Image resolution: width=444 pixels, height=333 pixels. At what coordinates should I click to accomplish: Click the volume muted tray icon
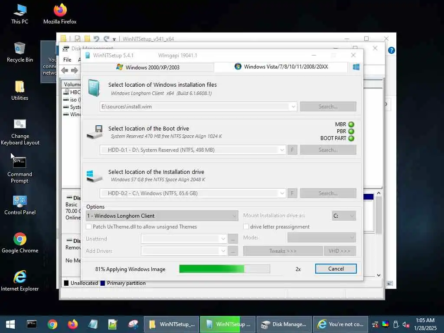(406, 324)
